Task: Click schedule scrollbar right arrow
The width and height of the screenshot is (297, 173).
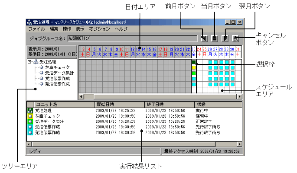Action: coord(240,96)
